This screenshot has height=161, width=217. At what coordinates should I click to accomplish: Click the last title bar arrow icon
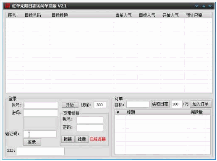(210, 6)
